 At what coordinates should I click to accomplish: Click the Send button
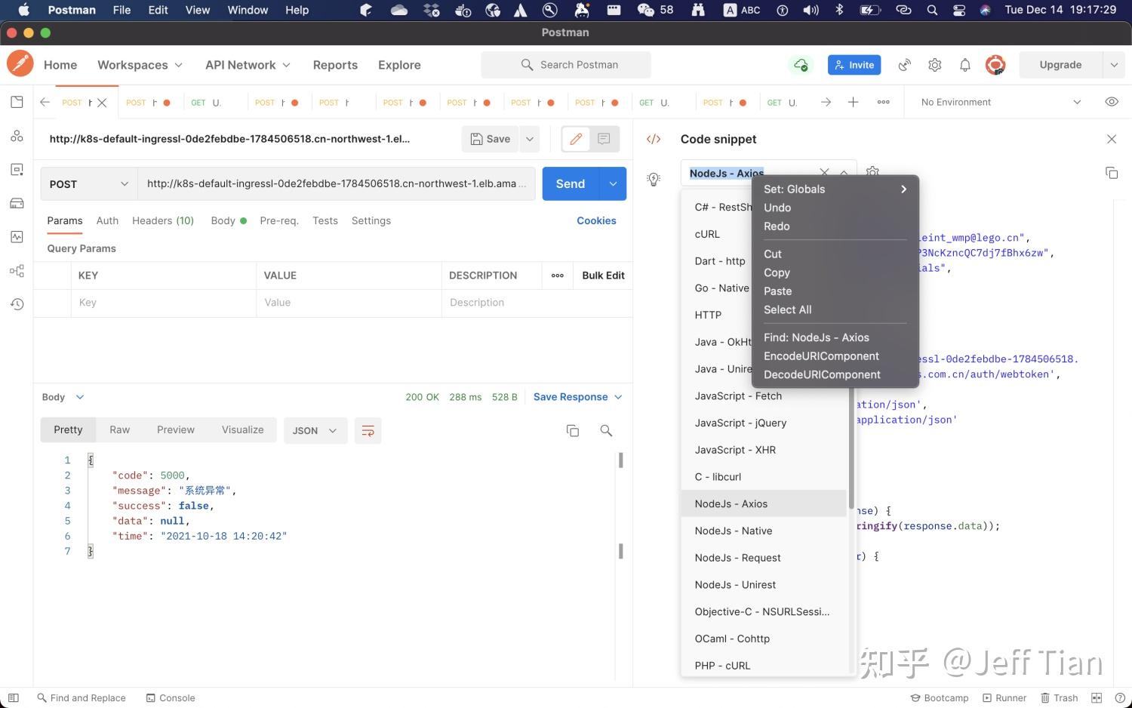(x=571, y=184)
